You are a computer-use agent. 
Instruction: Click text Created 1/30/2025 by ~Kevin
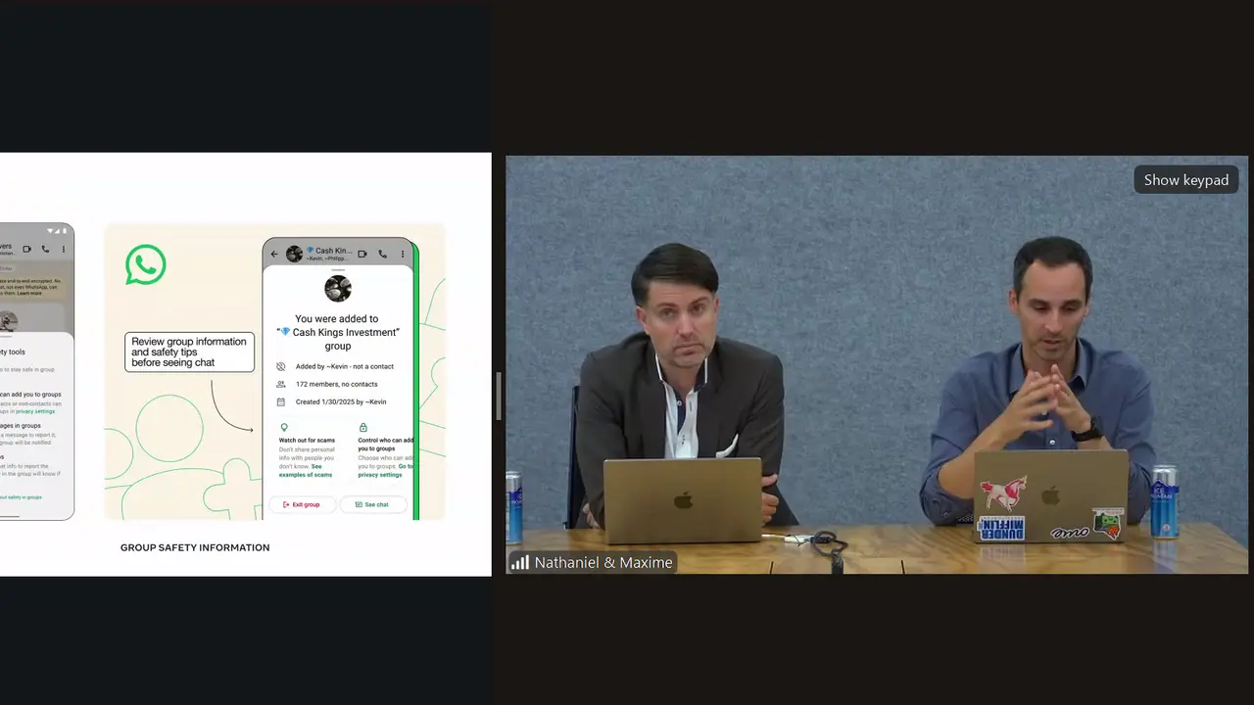341,401
